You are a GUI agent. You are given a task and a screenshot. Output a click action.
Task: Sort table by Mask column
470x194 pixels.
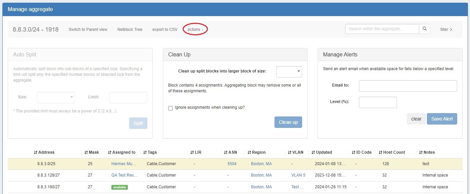pyautogui.click(x=92, y=152)
